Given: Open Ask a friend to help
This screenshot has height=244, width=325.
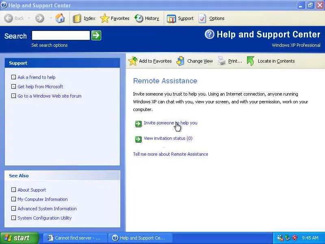Looking at the screenshot, I should [37, 77].
